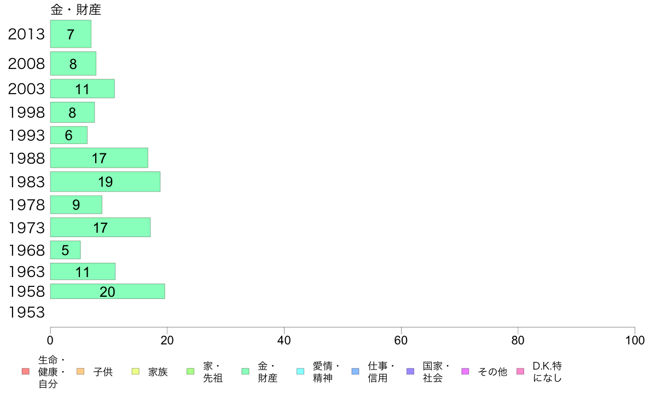
Task: Click the 愛情・精神 cyan legend swatch
Action: (300, 371)
